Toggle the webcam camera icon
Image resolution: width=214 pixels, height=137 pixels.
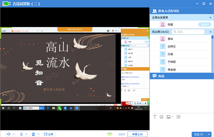pyautogui.click(x=33, y=134)
